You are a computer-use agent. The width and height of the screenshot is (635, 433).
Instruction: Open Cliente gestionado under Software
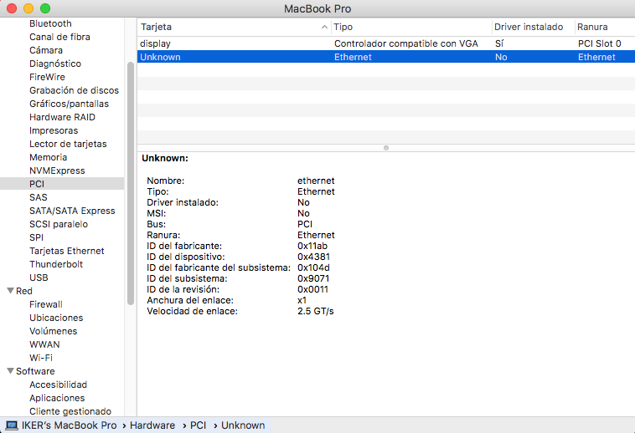click(70, 410)
